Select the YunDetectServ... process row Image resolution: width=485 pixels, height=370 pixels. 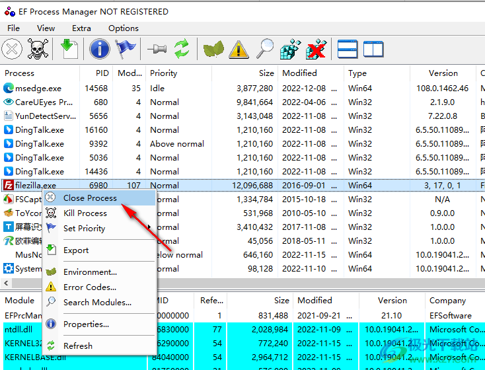tap(243, 116)
